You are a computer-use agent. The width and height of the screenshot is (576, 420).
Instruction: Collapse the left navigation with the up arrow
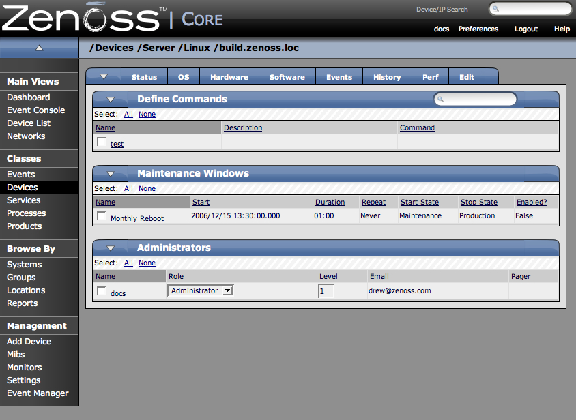(x=39, y=48)
